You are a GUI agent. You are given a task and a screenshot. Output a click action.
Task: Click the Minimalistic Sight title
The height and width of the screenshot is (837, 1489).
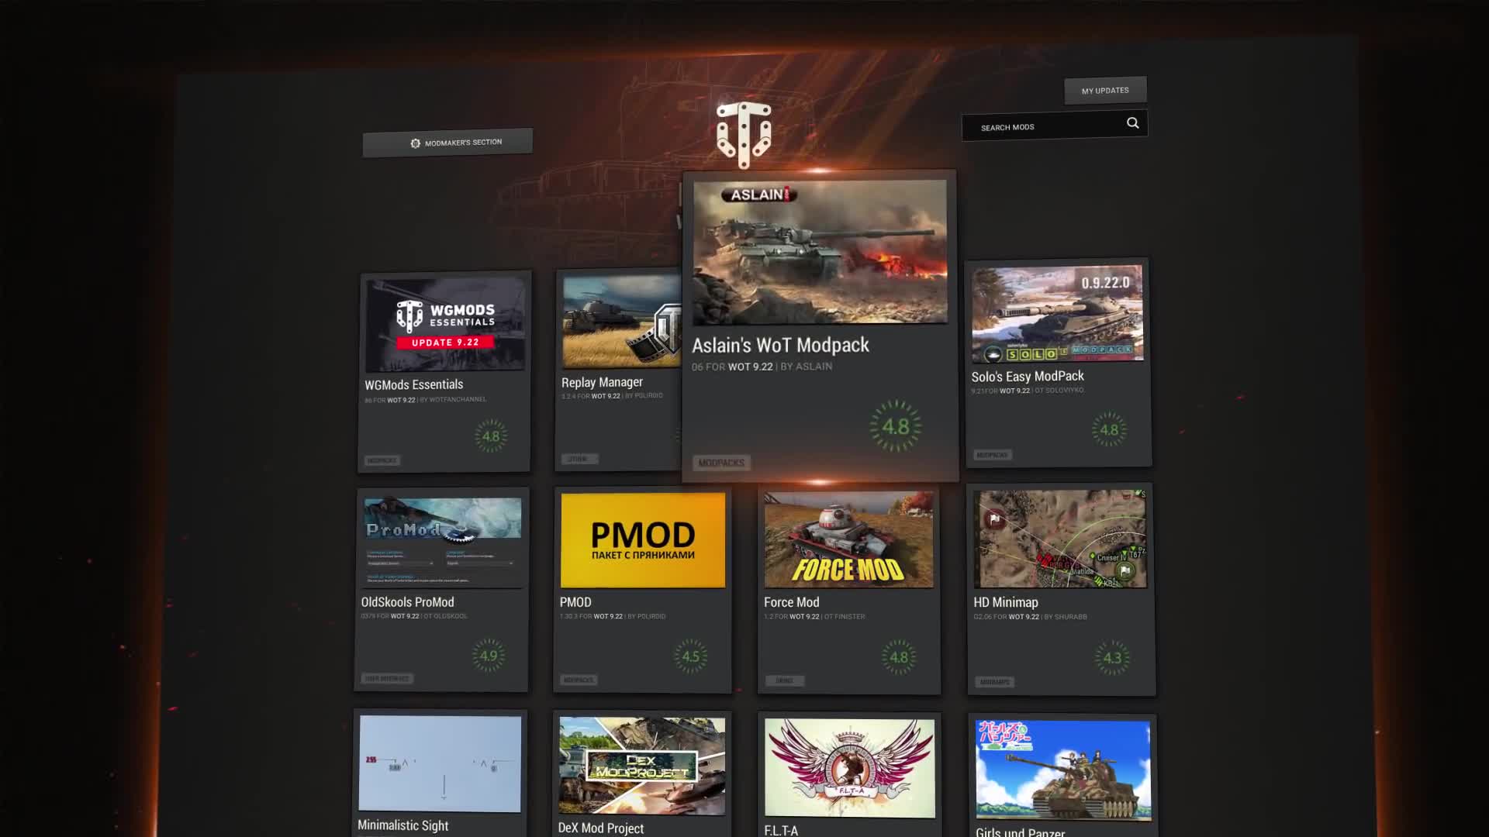pos(402,825)
